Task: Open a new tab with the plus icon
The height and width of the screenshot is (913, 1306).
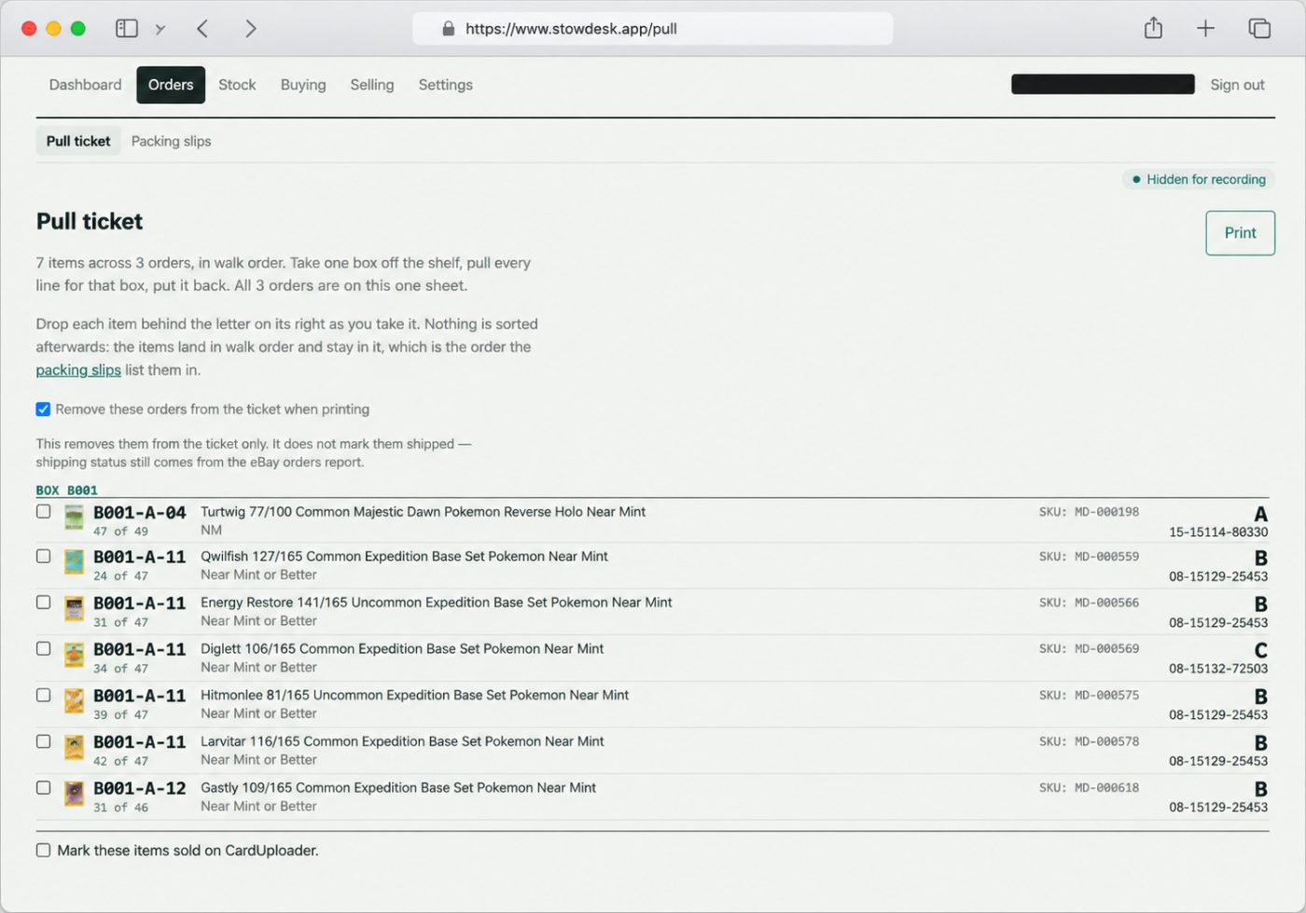Action: pyautogui.click(x=1205, y=29)
